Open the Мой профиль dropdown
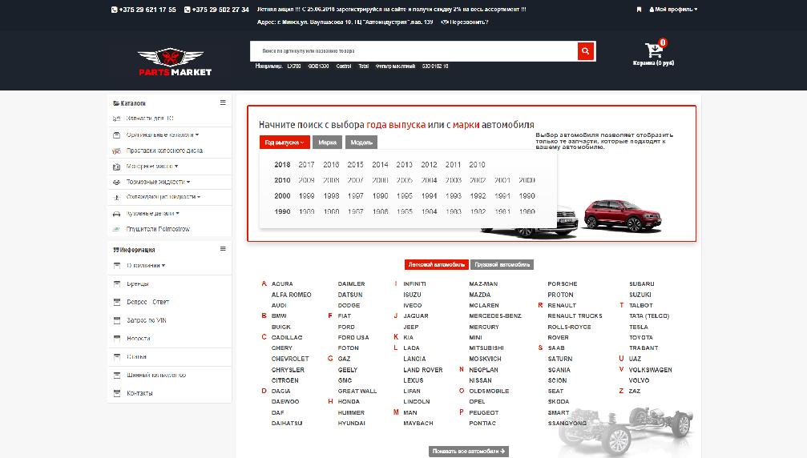This screenshot has width=807, height=458. [x=673, y=10]
